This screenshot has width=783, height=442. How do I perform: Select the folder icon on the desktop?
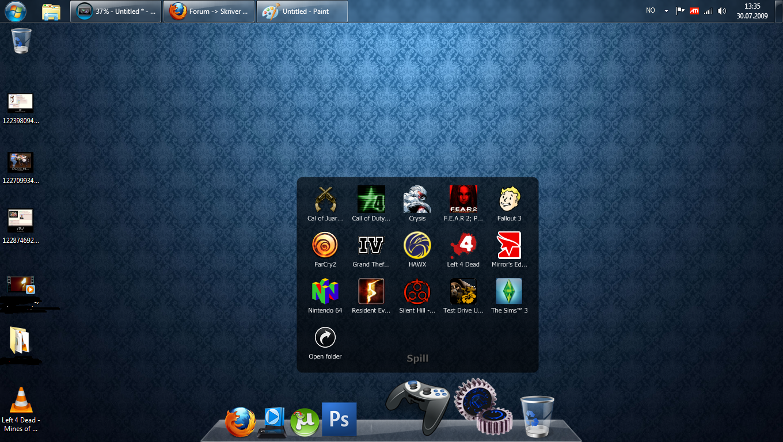coord(20,340)
